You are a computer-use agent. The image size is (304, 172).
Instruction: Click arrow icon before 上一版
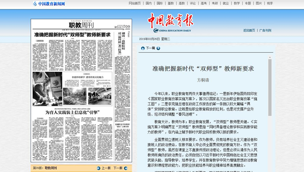(98, 168)
